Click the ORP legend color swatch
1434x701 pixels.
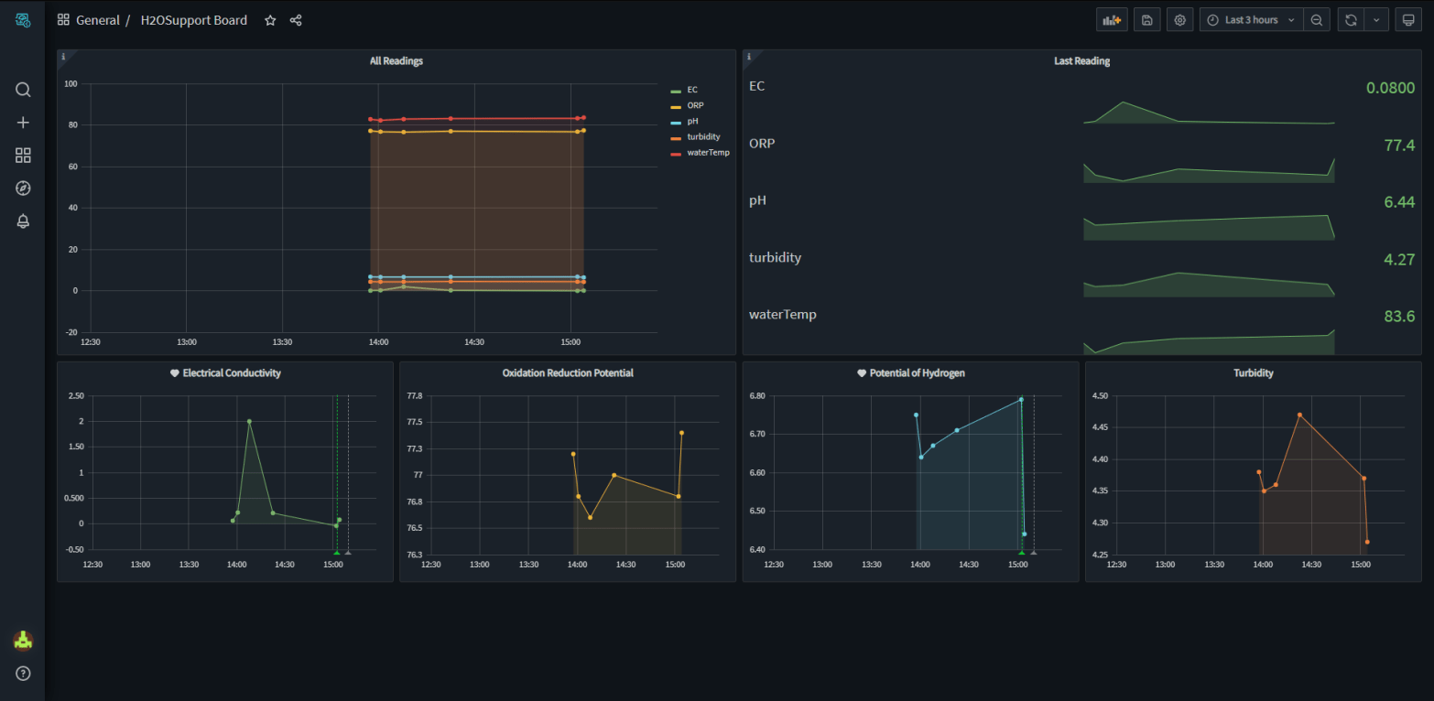(x=676, y=106)
